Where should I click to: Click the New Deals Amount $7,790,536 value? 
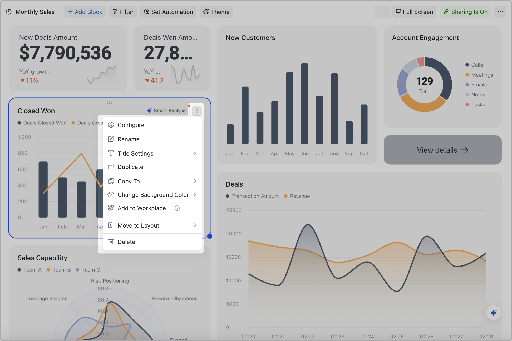click(x=65, y=53)
